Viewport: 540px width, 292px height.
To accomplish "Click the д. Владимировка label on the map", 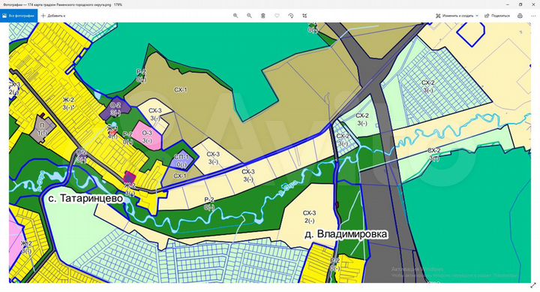I will pos(346,234).
